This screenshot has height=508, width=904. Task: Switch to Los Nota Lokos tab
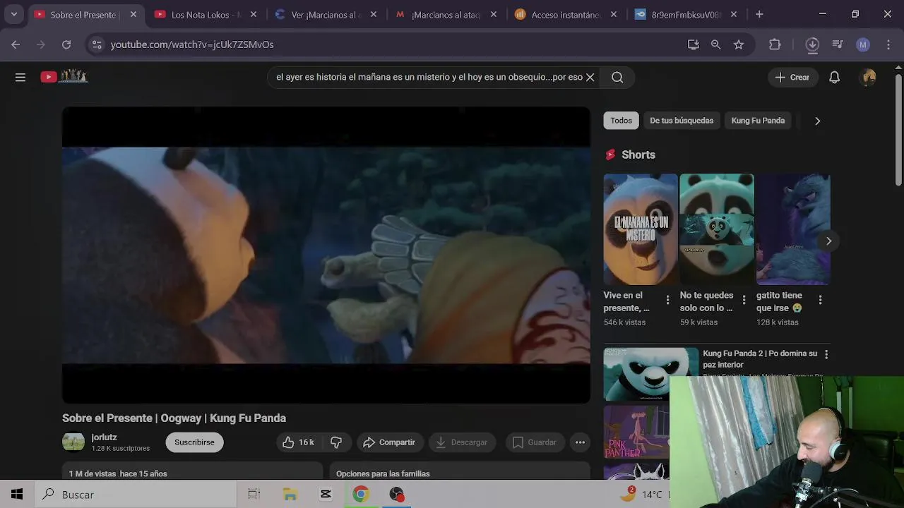coord(205,14)
